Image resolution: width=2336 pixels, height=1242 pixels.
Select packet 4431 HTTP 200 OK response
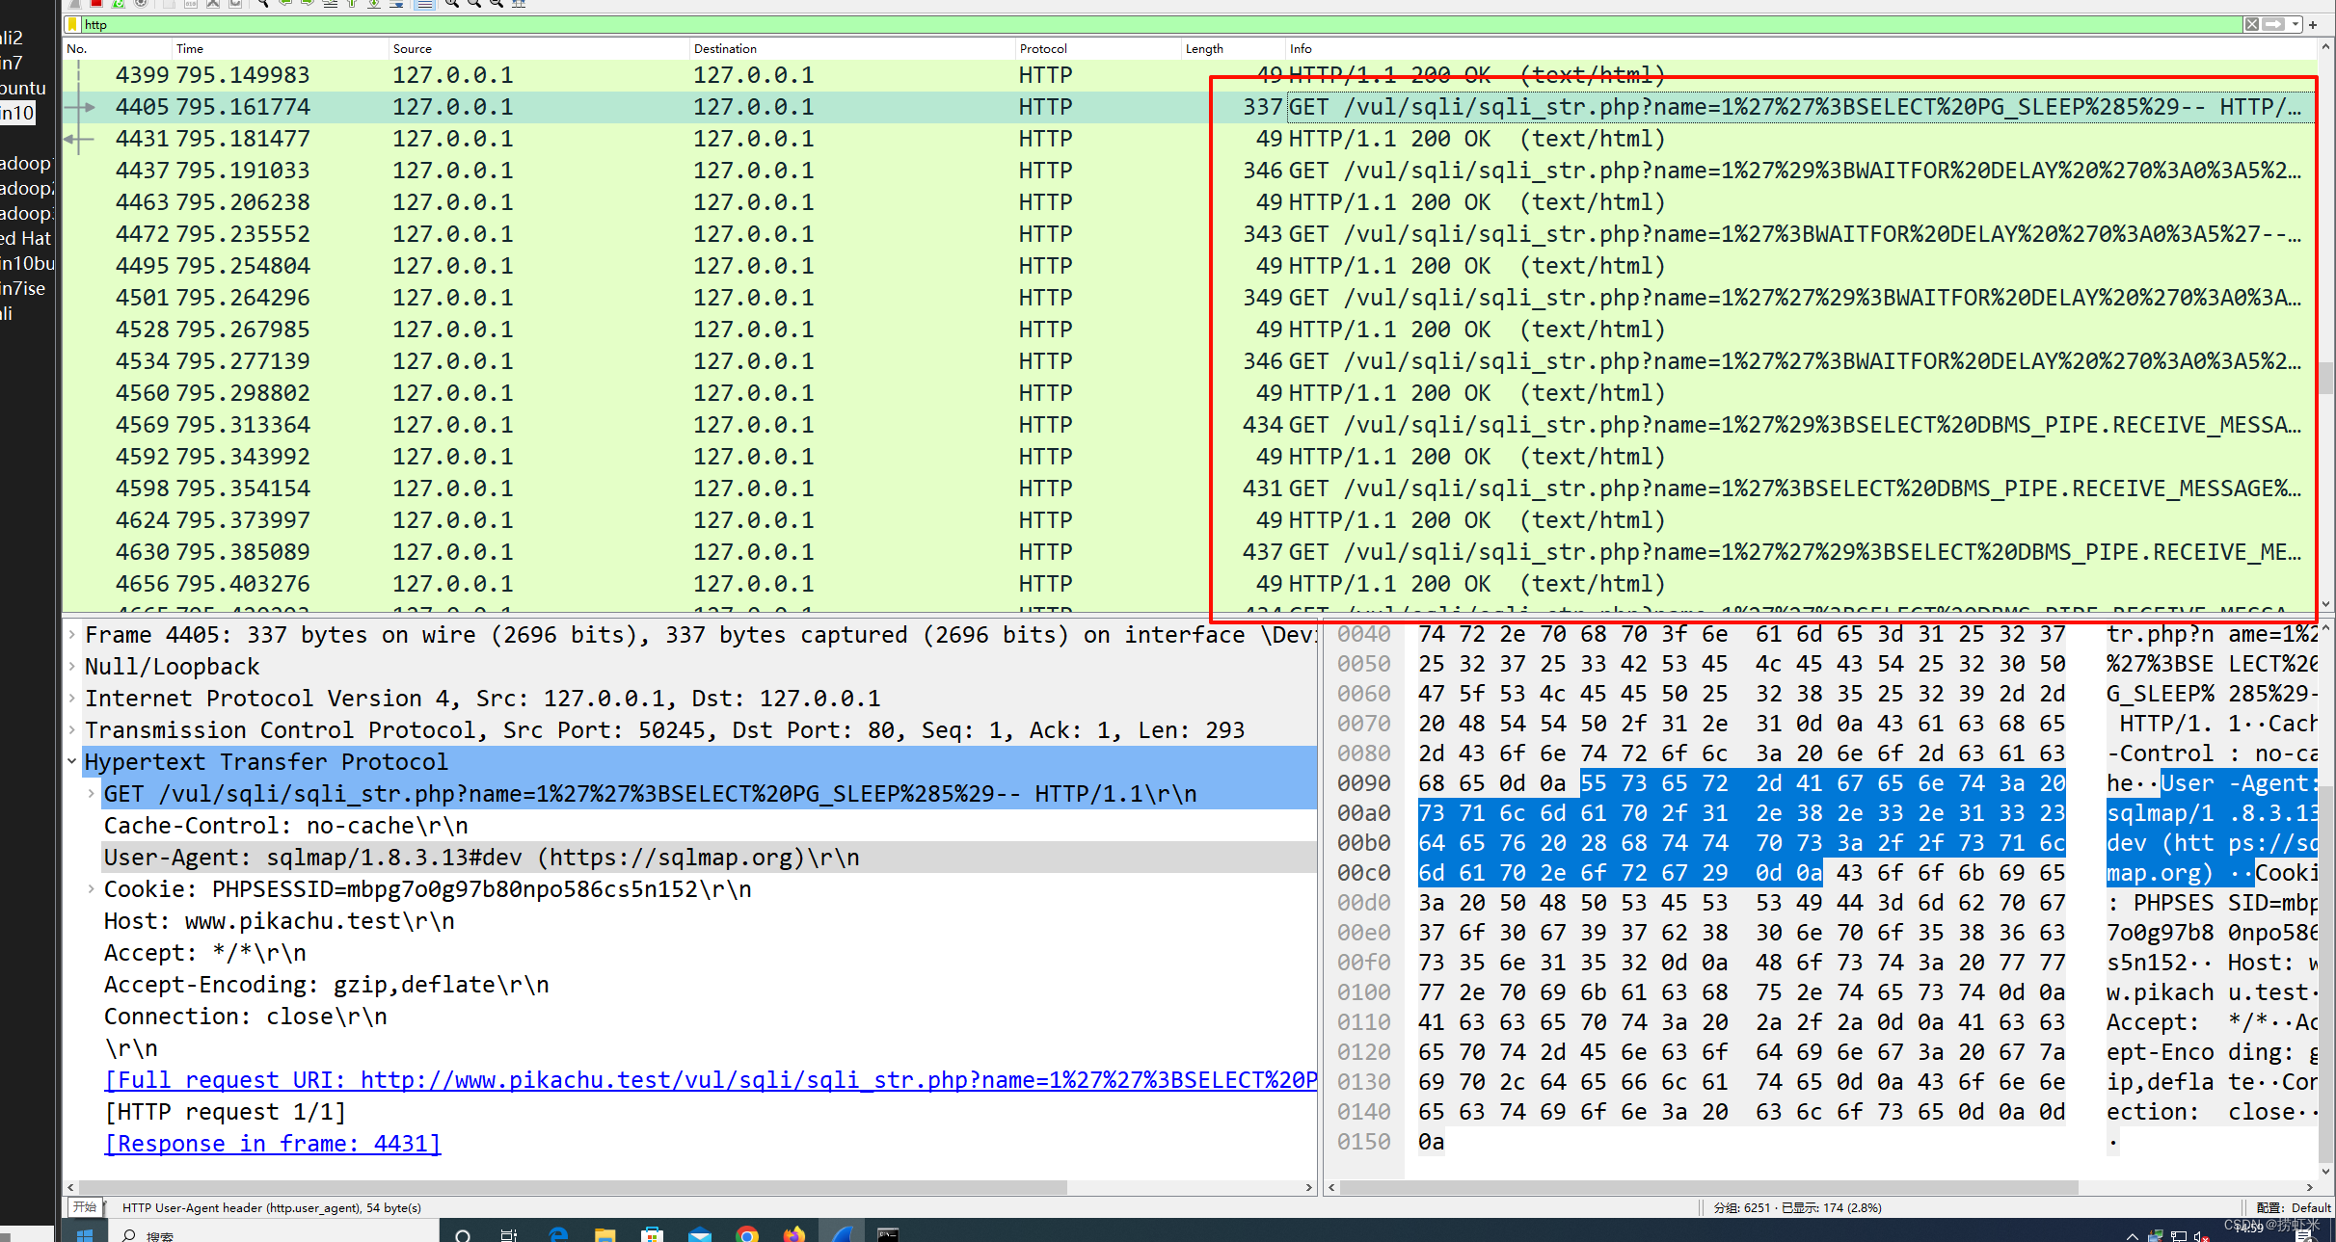(x=1190, y=139)
